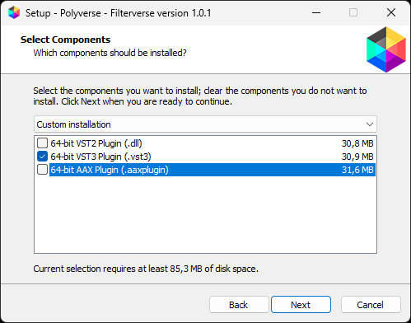Click the Polyverse setup icon in title bar
The width and height of the screenshot is (411, 323).
click(14, 12)
